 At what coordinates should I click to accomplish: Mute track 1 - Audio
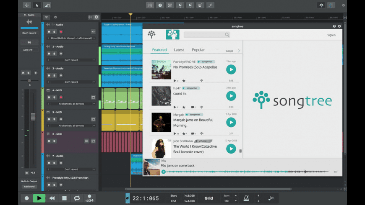coord(49,31)
